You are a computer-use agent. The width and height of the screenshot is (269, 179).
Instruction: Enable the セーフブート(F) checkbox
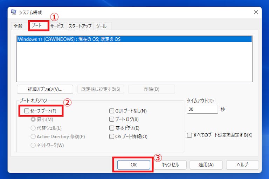[27, 111]
